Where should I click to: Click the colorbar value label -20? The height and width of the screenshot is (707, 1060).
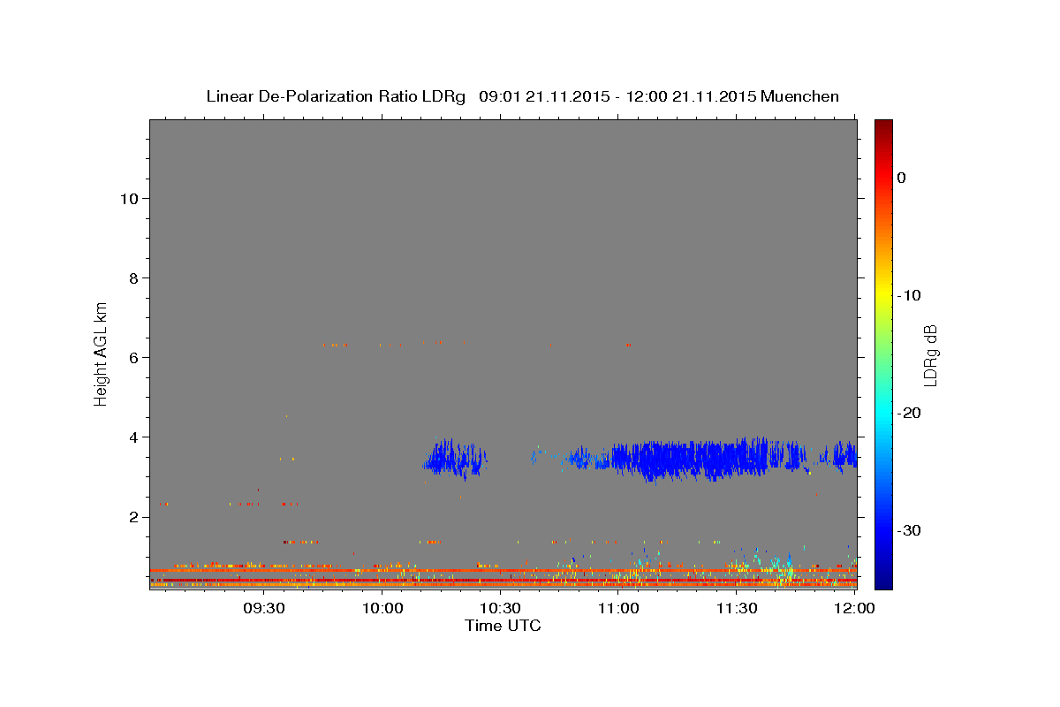909,413
